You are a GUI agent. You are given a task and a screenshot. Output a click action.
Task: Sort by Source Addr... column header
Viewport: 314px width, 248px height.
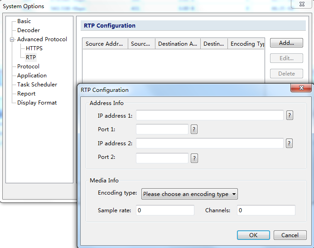105,44
